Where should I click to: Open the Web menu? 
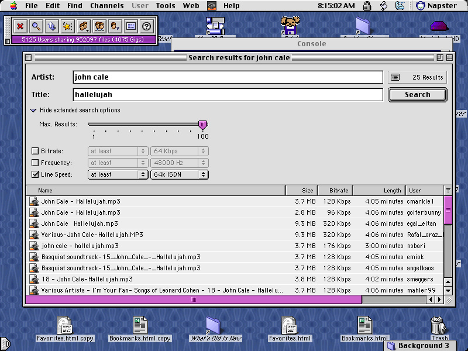(191, 6)
